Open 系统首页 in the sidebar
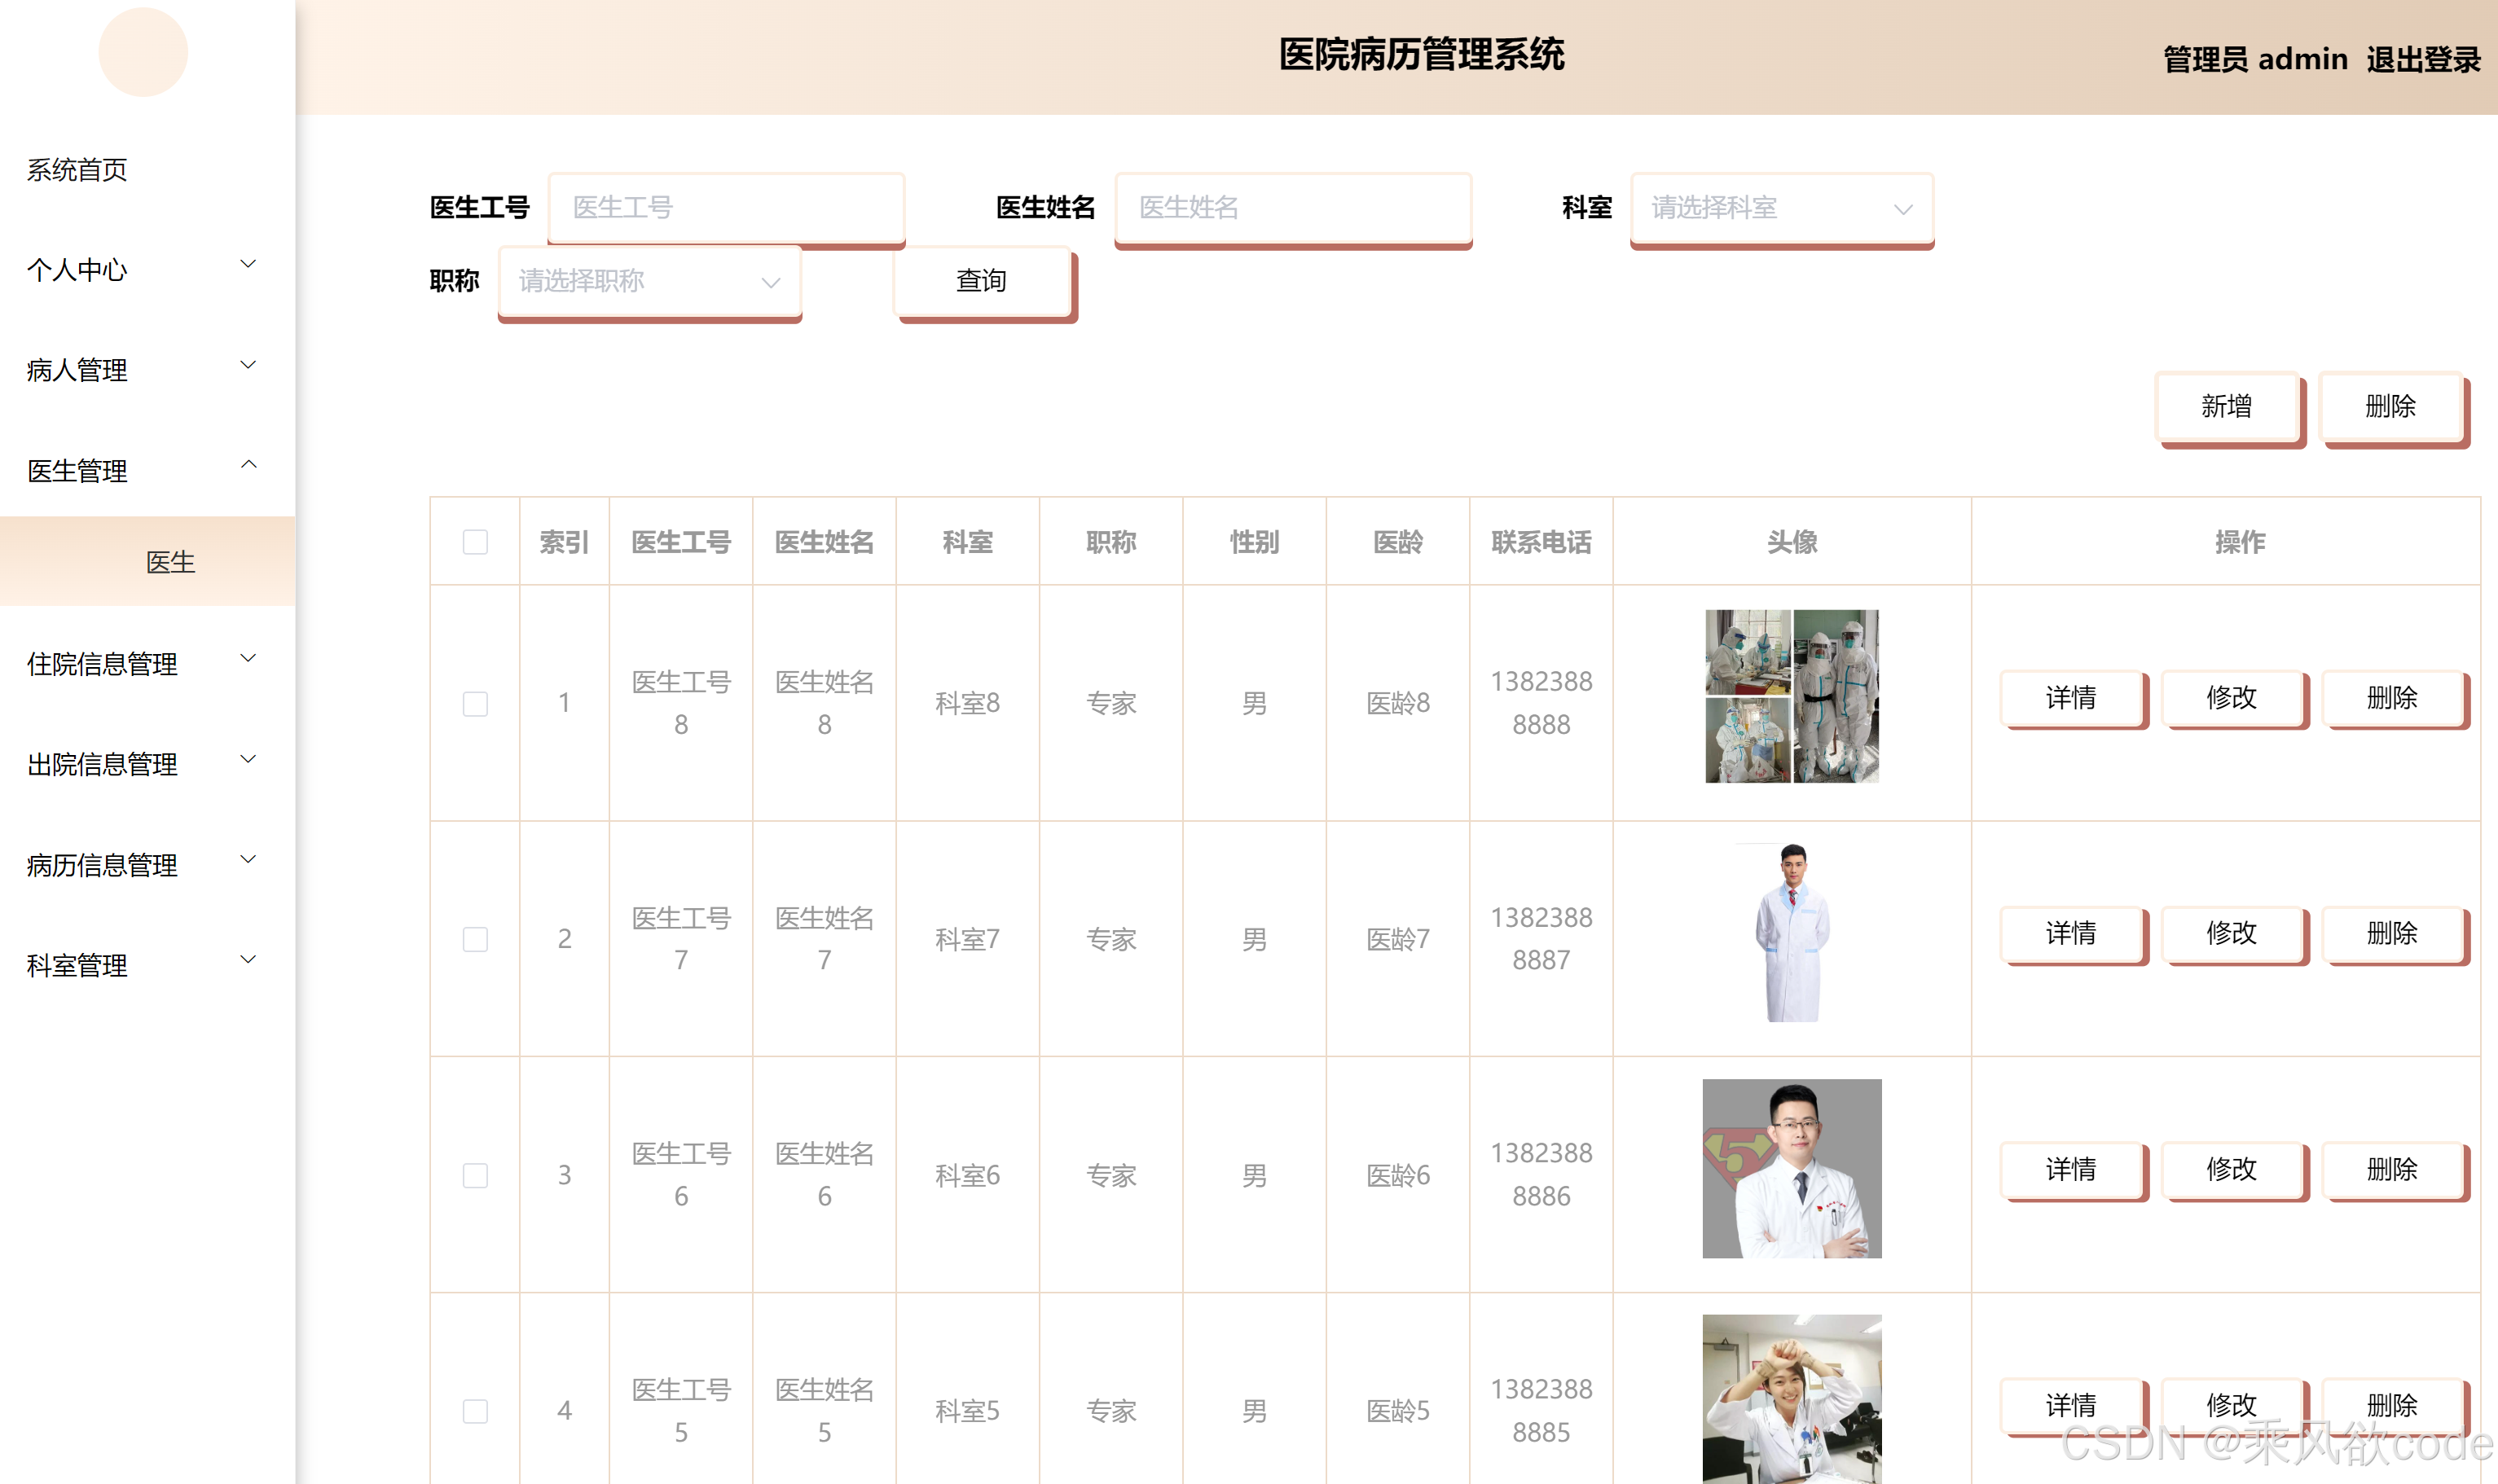Viewport: 2498px width, 1484px height. coord(78,170)
